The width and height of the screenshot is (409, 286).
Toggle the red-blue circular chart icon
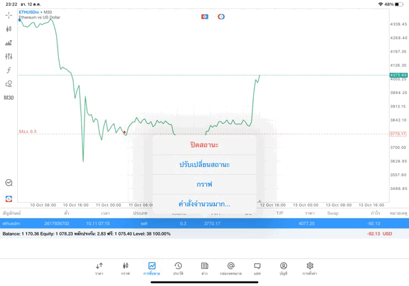coord(221,17)
